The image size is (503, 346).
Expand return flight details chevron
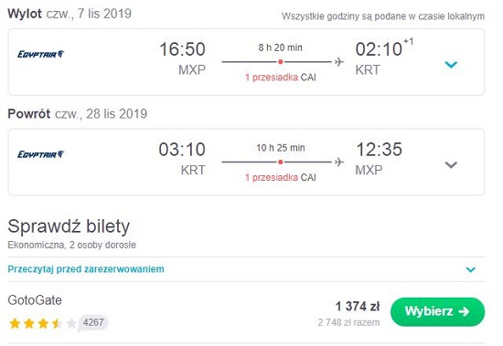coord(451,164)
